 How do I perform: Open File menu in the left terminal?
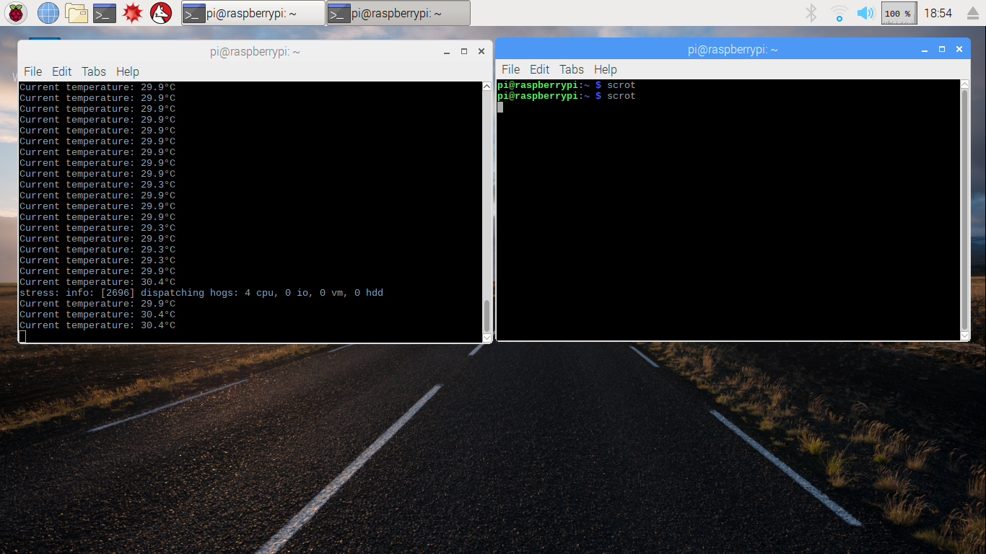coord(33,71)
